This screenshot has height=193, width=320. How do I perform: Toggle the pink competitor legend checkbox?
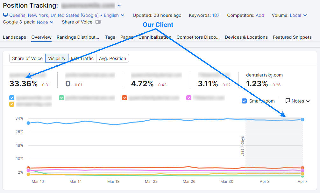[189, 98]
